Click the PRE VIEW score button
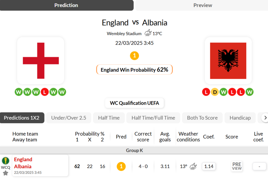The image size is (268, 184). coord(237,166)
